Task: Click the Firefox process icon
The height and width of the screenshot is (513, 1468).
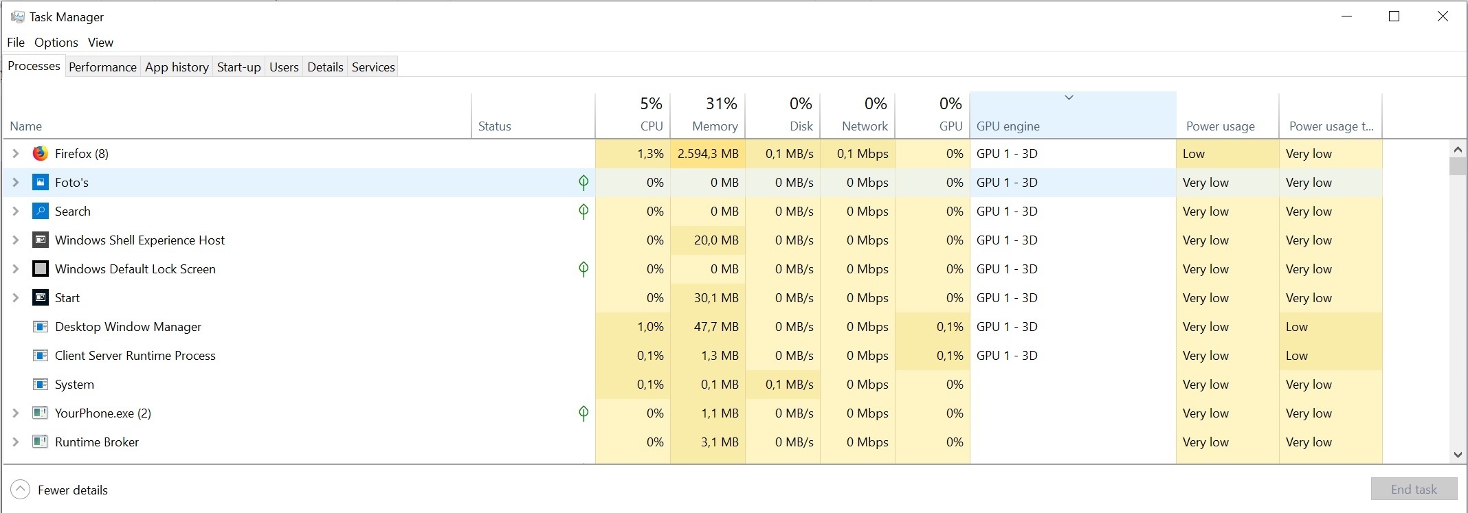Action: tap(41, 154)
